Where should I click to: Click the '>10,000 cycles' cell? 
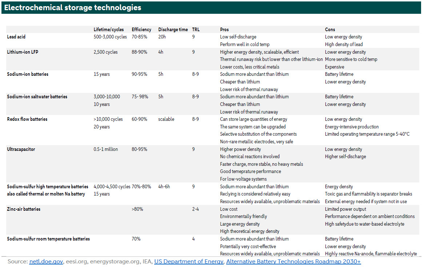click(108, 119)
